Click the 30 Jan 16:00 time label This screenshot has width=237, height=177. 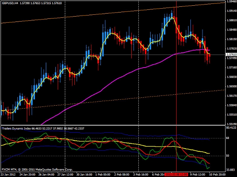84,175
